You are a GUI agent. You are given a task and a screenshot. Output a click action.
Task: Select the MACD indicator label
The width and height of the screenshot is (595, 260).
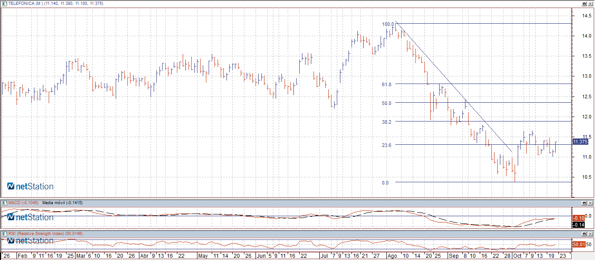pyautogui.click(x=23, y=203)
